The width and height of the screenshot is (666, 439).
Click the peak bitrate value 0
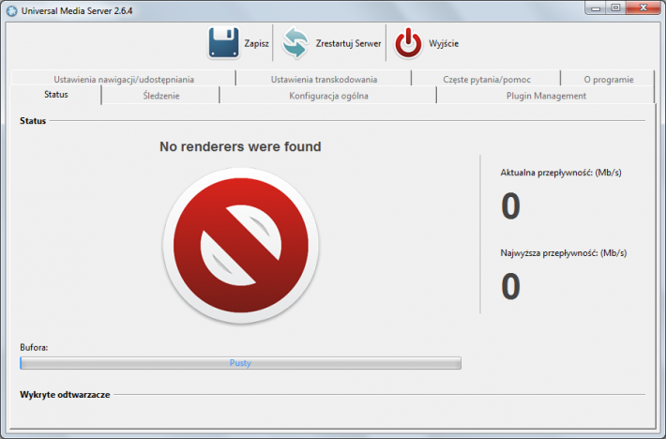pyautogui.click(x=510, y=287)
